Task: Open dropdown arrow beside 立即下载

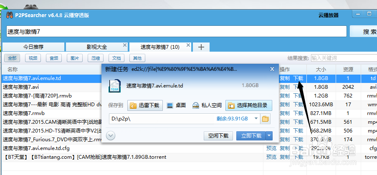Action: 269,136
